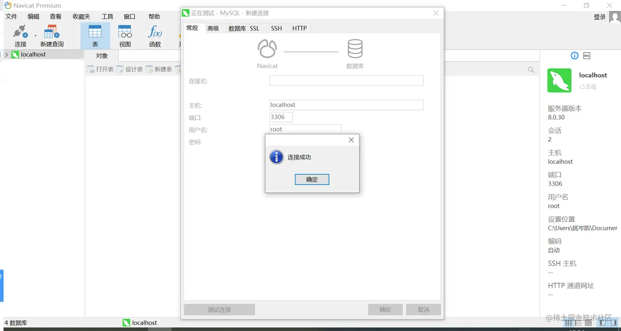Open the 收藏夹 menu

pos(81,16)
